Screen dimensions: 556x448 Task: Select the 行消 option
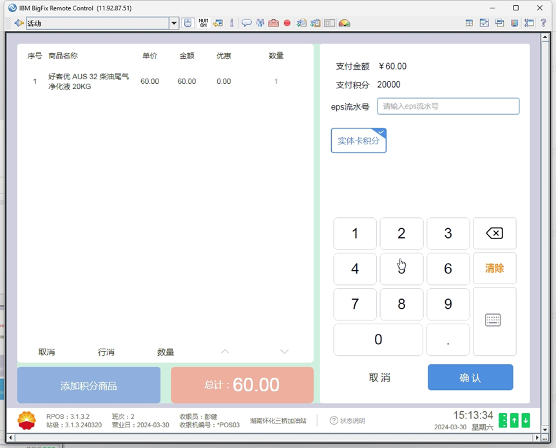pos(106,352)
